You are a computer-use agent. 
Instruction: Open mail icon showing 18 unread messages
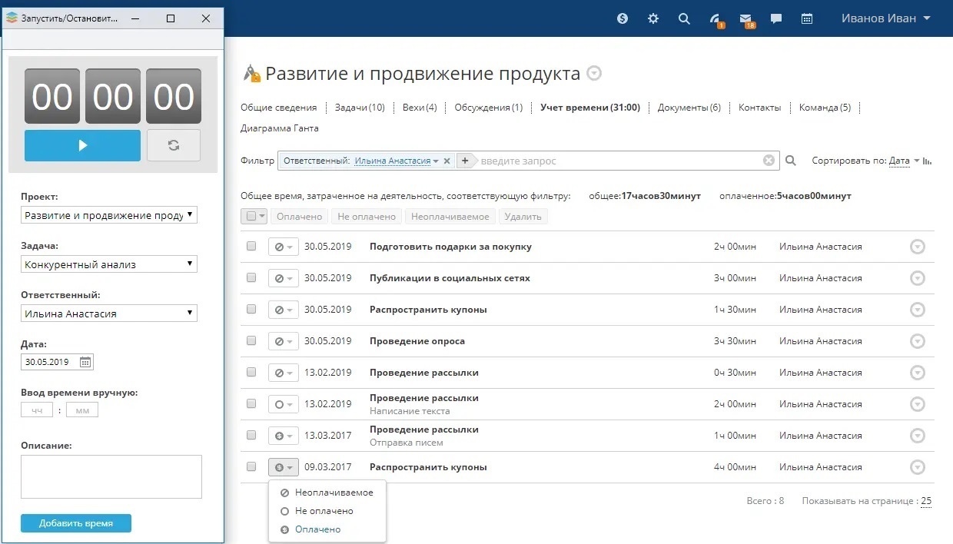click(x=745, y=18)
